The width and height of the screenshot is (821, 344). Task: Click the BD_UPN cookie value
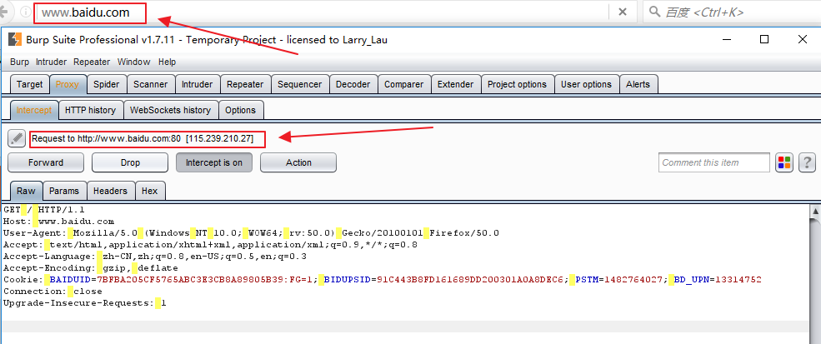click(738, 280)
